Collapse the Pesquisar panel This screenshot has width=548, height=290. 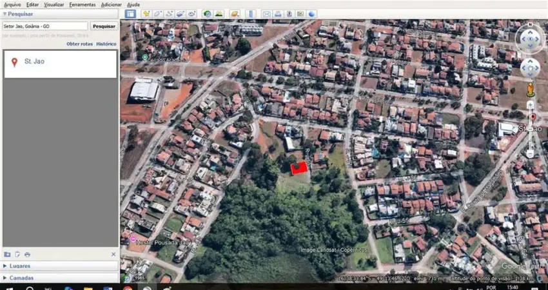6,14
